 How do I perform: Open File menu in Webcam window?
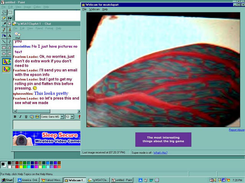point(84,9)
